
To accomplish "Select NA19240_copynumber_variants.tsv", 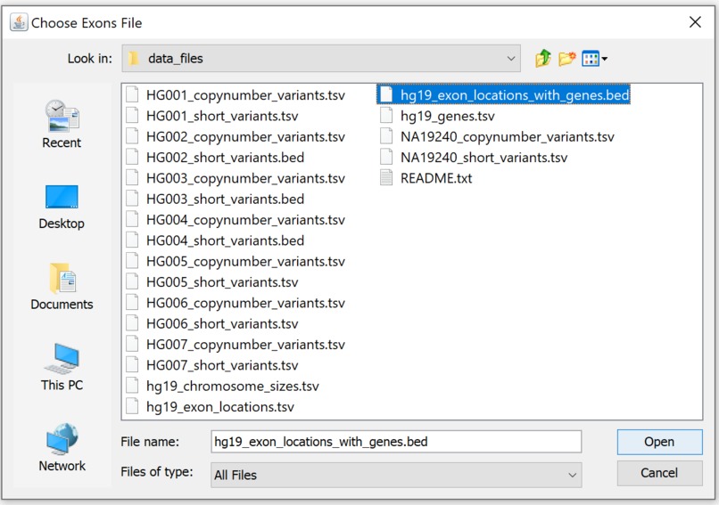I will 498,136.
